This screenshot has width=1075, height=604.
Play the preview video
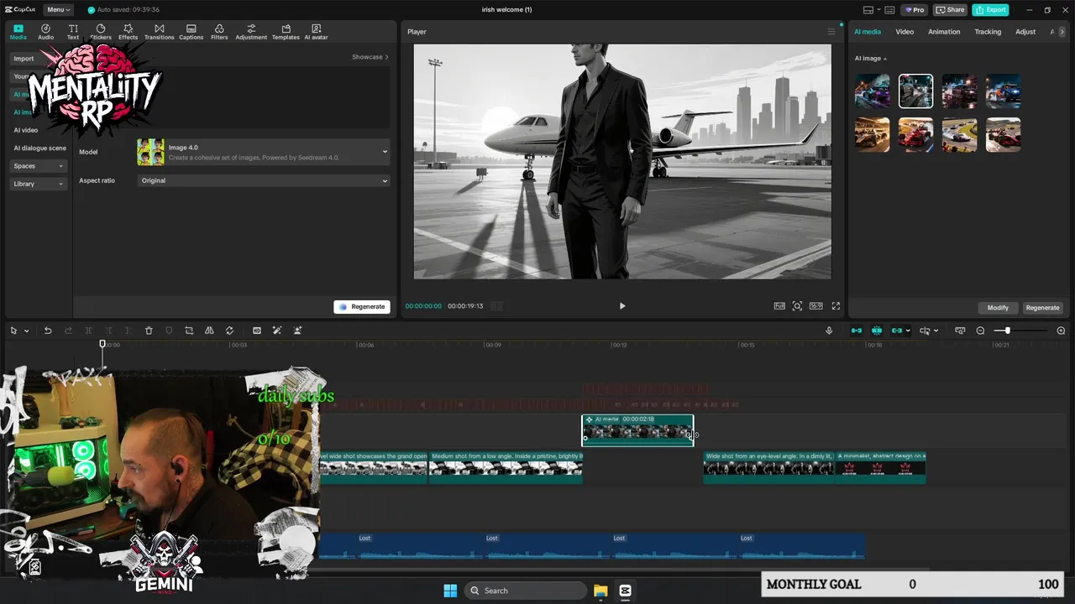pos(622,306)
